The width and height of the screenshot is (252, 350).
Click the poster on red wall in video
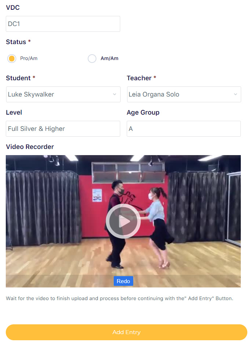(97, 195)
